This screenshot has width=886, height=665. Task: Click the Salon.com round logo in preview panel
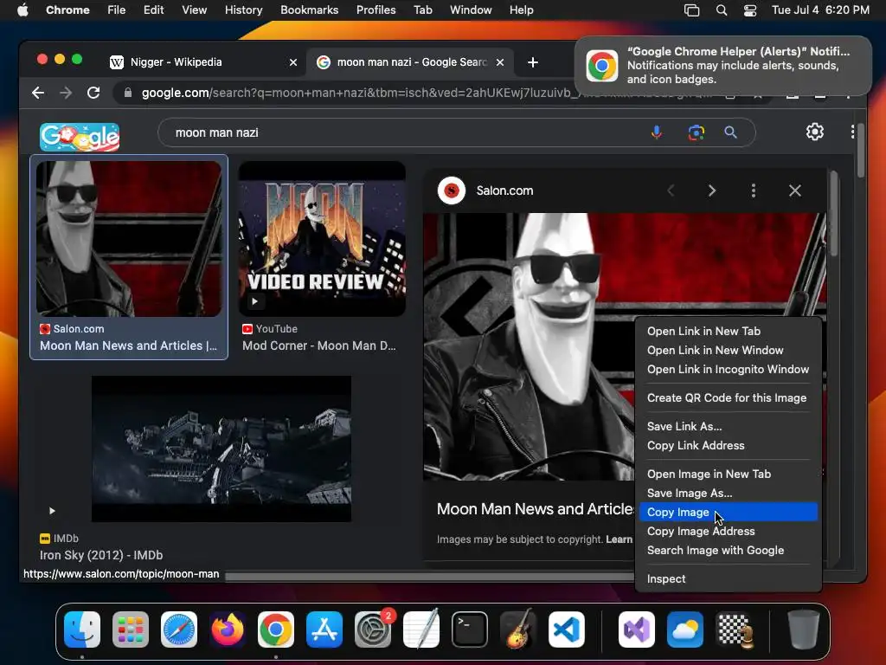pos(451,190)
